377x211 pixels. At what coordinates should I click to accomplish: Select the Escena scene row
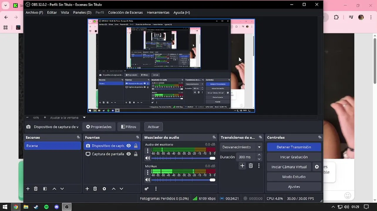[x=53, y=146]
